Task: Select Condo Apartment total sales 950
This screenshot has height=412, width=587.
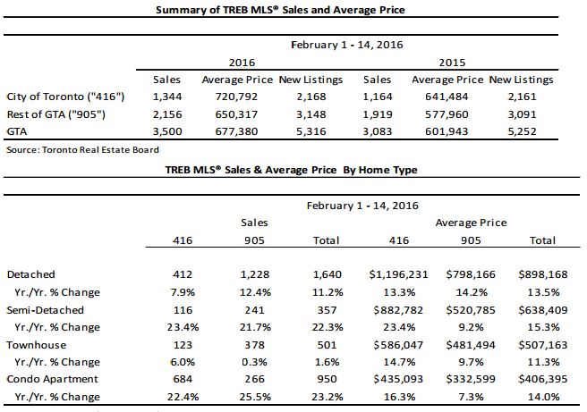Action: pos(327,379)
